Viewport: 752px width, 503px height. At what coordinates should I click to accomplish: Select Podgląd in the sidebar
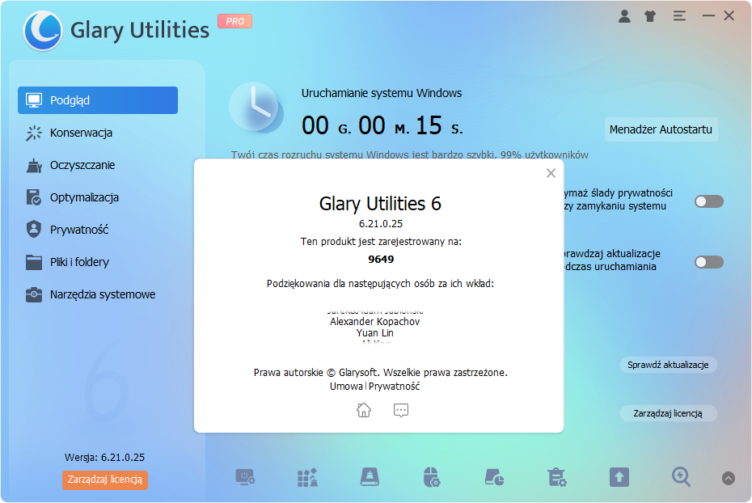(x=98, y=100)
